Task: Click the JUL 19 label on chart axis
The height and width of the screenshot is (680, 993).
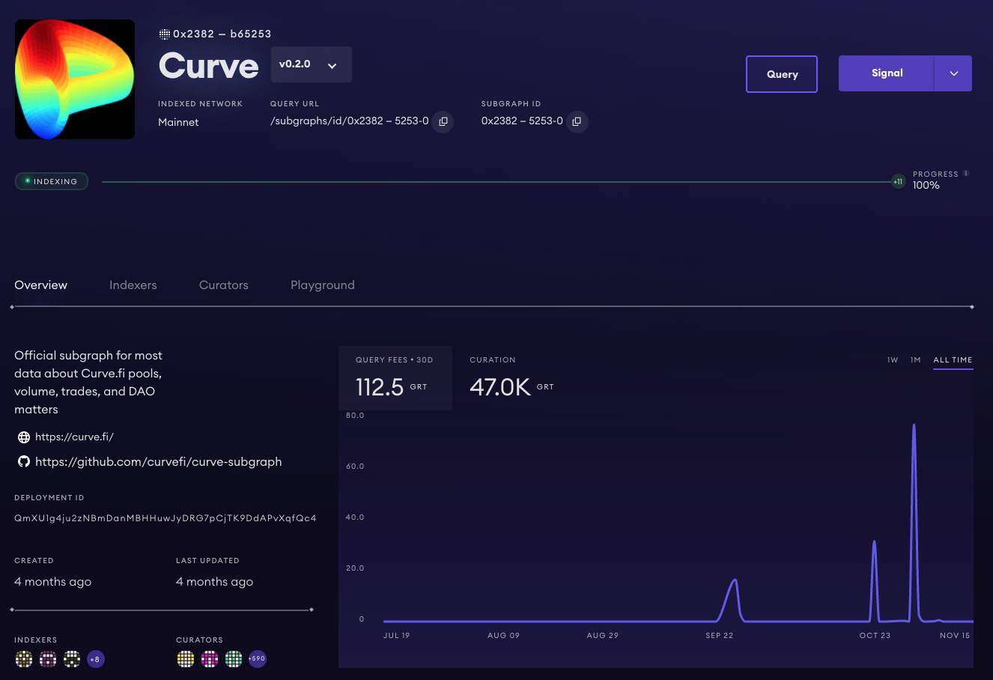Action: click(x=397, y=636)
